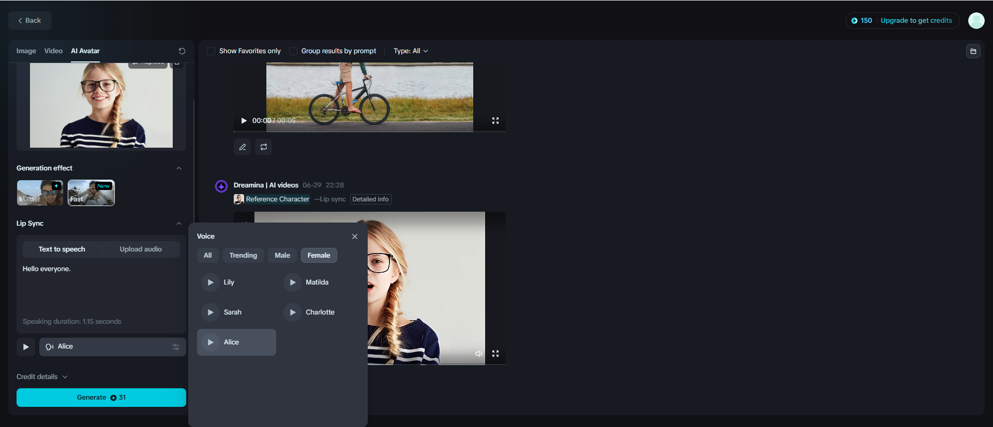Filter voices by Male

click(282, 256)
